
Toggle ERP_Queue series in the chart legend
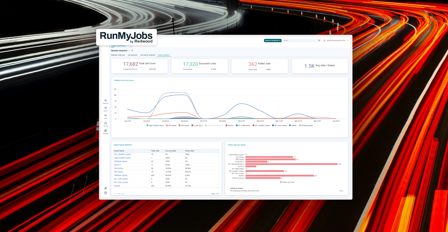pos(184,125)
